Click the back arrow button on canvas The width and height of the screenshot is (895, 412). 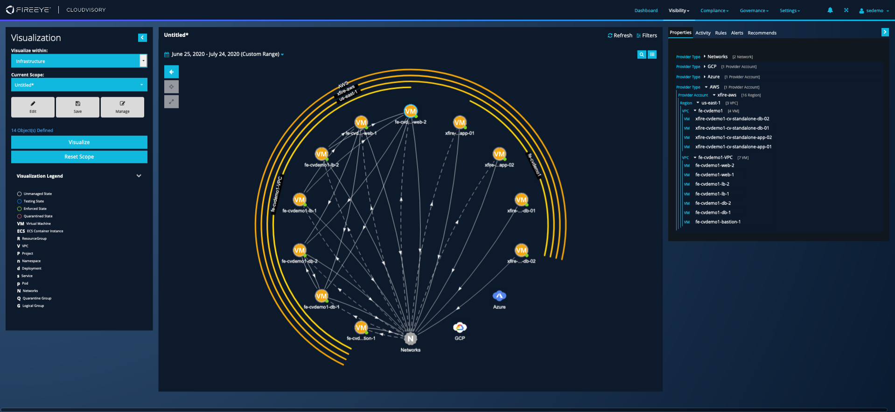(x=171, y=72)
